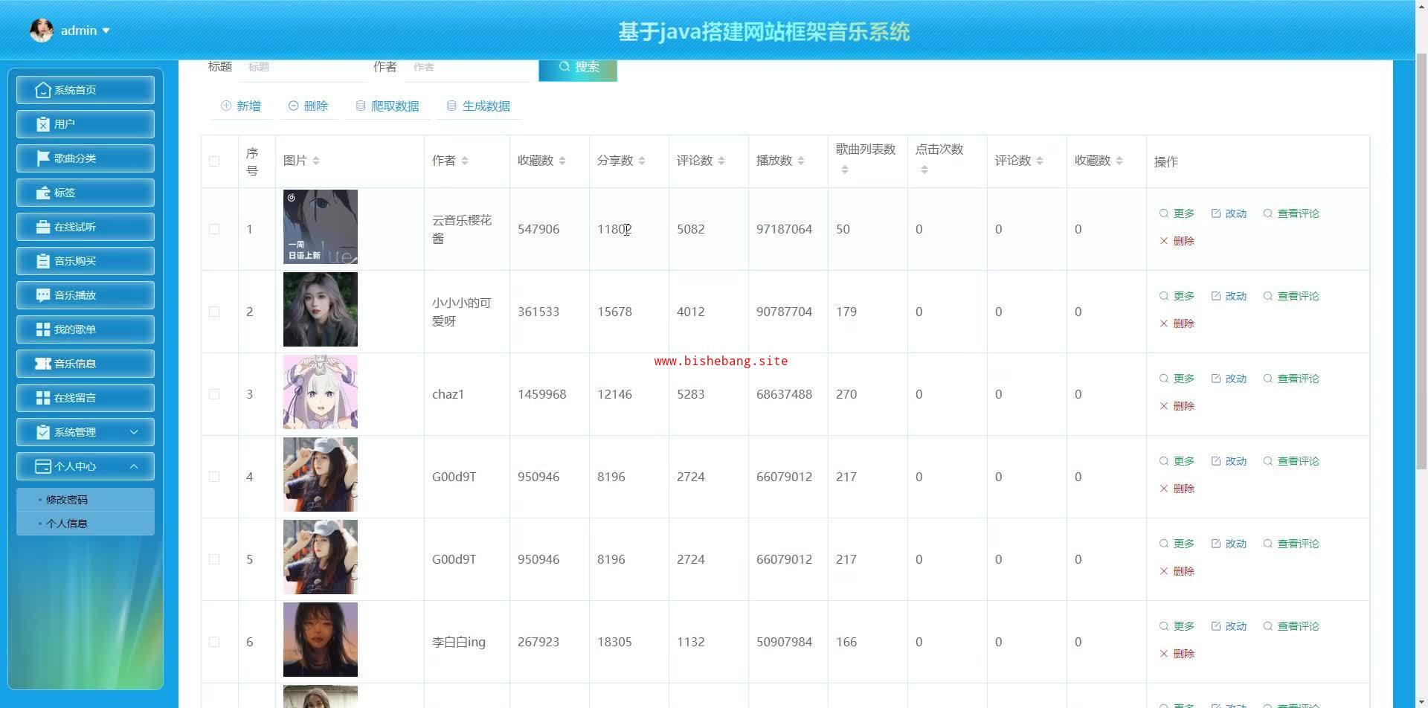The image size is (1428, 708).
Task: Click 查看评论 for row 1 云音乐樱花酱
Action: coord(1291,213)
